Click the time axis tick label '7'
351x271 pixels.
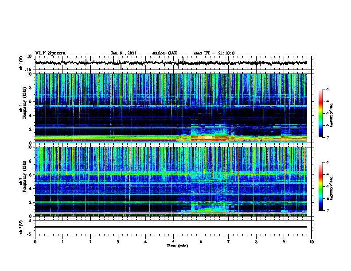pos(229,242)
